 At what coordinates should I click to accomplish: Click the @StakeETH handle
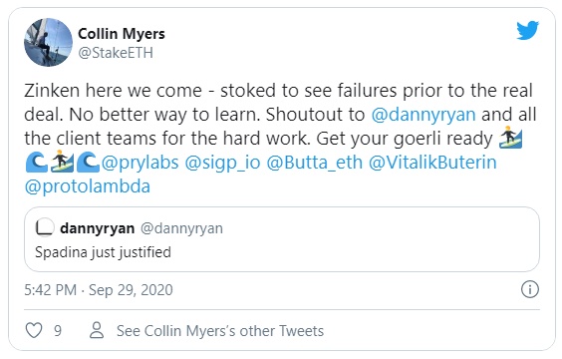click(116, 53)
